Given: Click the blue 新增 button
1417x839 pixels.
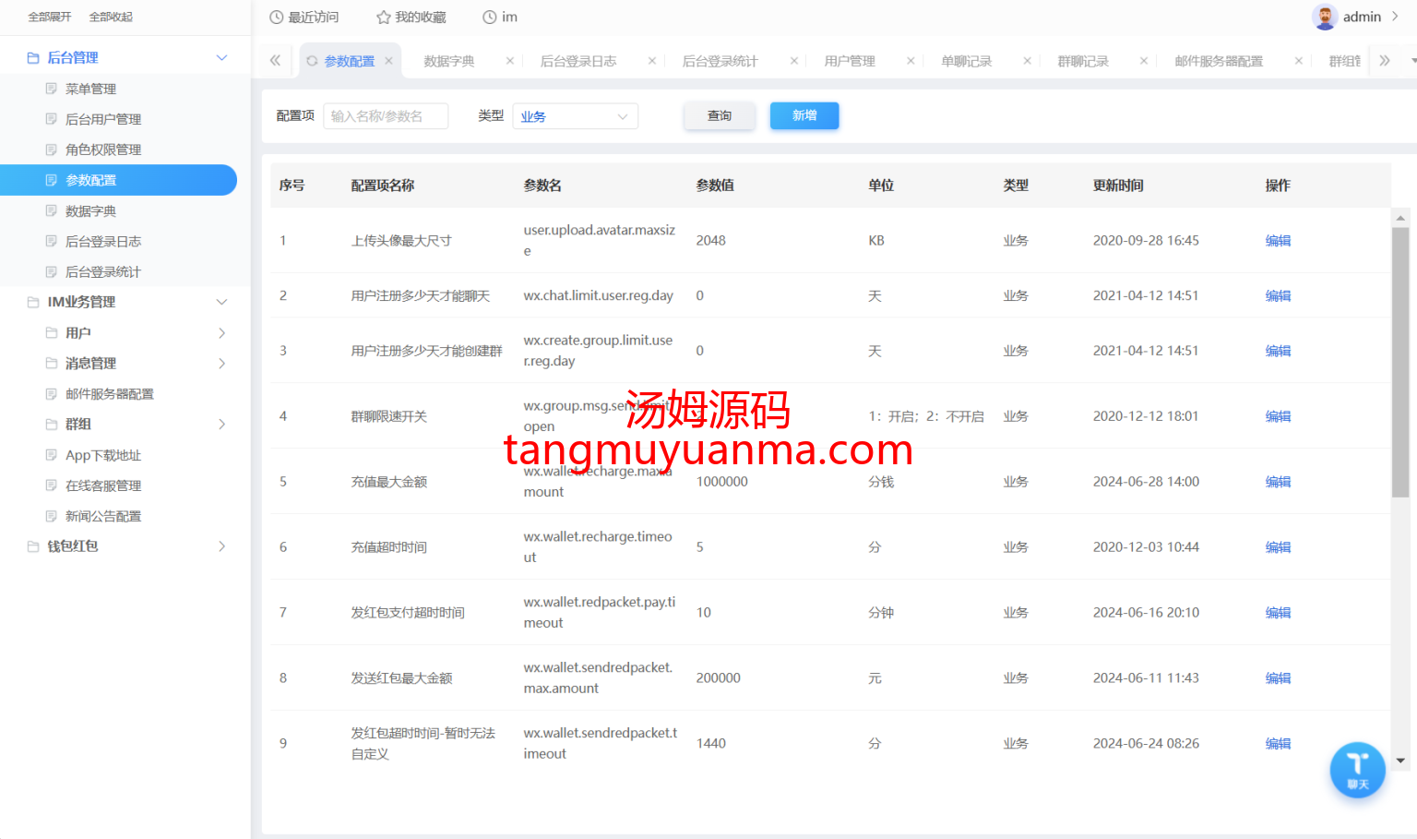Looking at the screenshot, I should coord(804,115).
